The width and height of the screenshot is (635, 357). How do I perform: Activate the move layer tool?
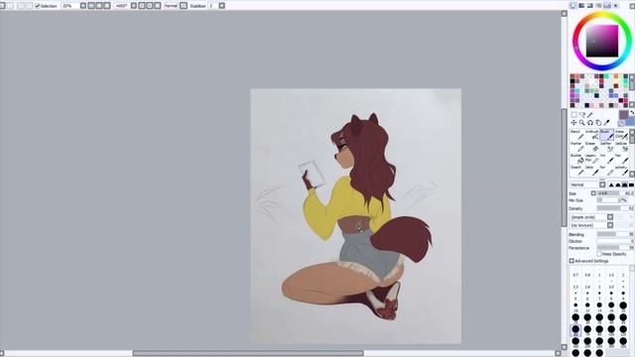pyautogui.click(x=573, y=123)
